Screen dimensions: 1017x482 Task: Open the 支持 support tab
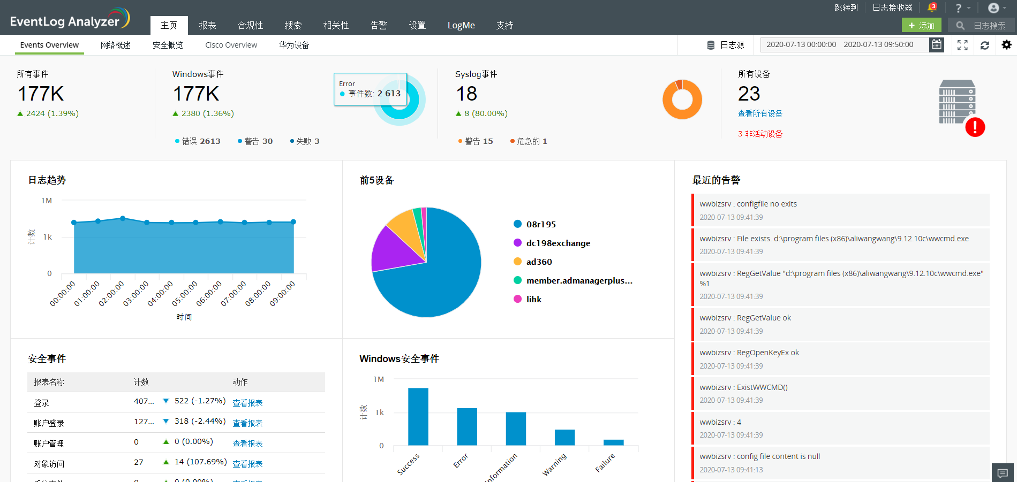click(505, 25)
